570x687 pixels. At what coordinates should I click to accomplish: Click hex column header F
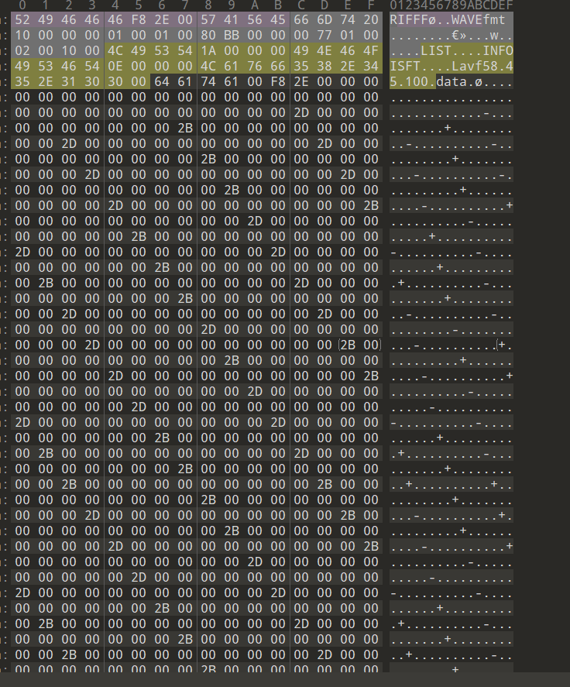[x=370, y=5]
